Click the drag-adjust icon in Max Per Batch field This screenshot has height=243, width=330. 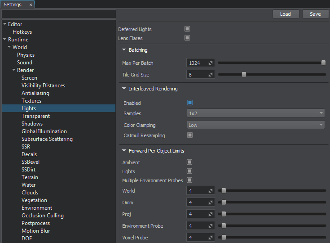pyautogui.click(x=210, y=63)
